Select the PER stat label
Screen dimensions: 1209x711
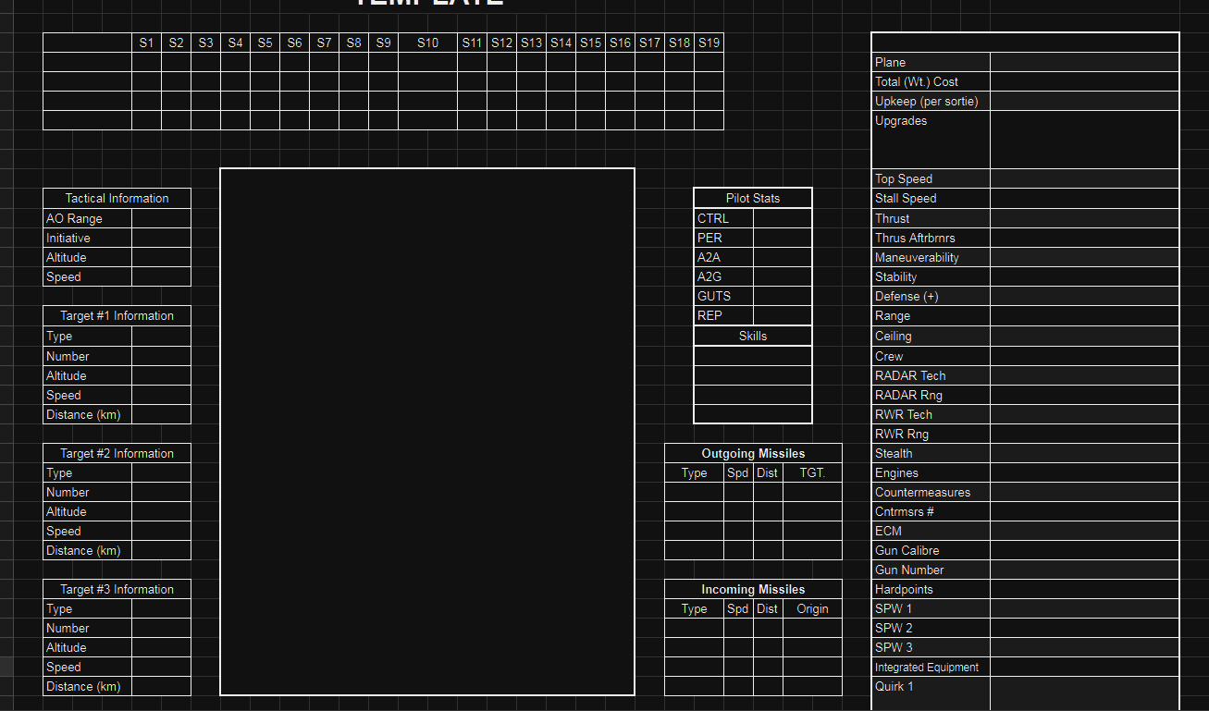tap(724, 238)
